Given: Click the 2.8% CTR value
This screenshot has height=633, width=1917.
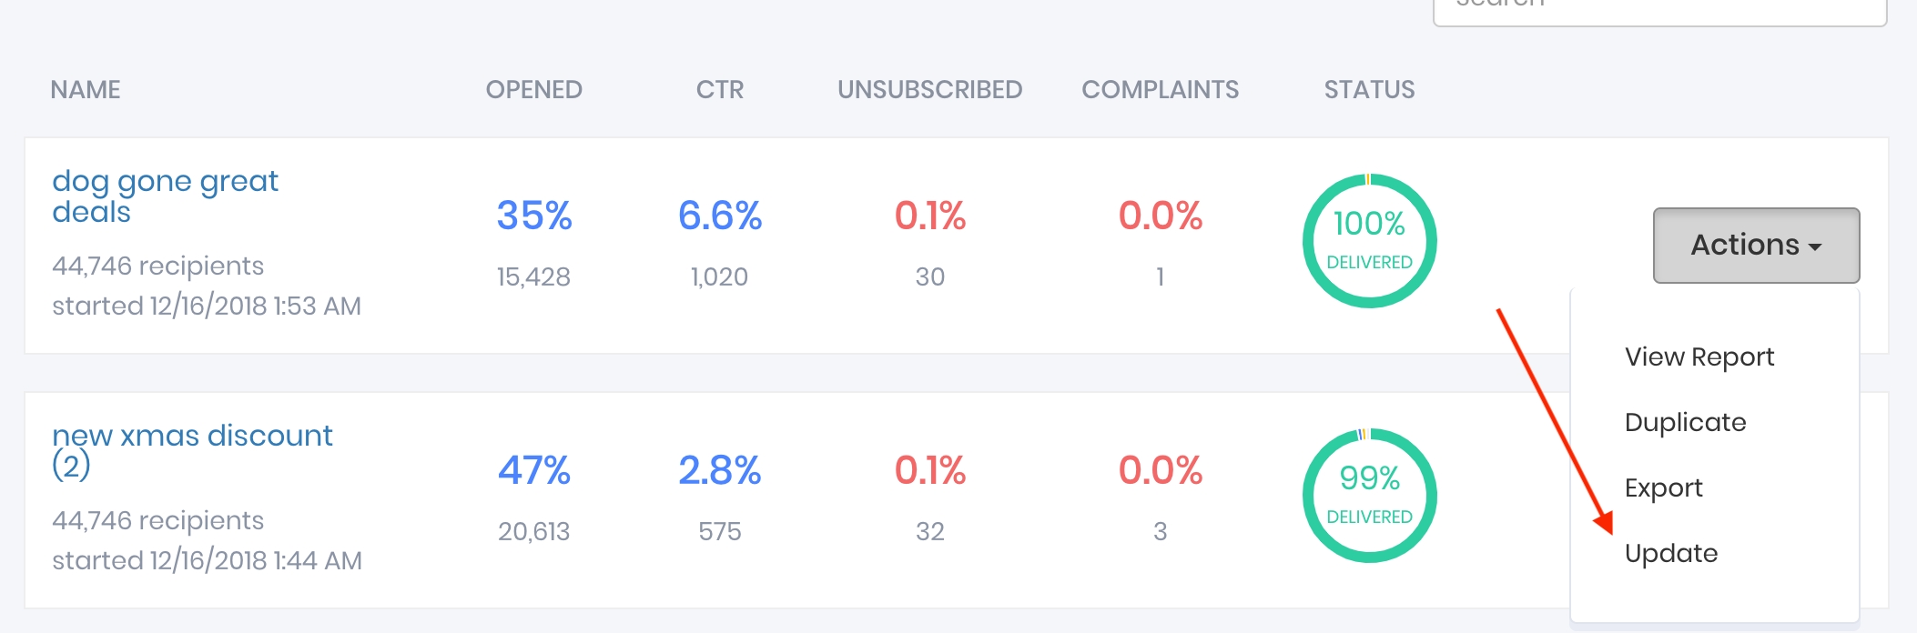Looking at the screenshot, I should point(719,470).
